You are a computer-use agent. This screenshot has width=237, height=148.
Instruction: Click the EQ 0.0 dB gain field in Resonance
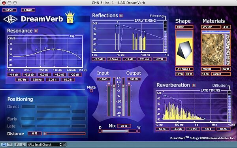(44, 75)
